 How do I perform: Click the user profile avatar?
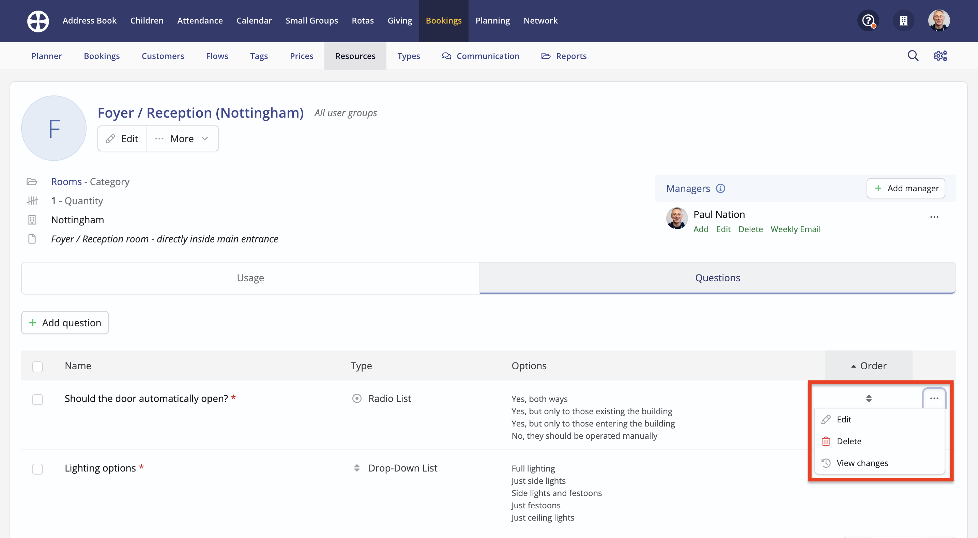tap(938, 20)
